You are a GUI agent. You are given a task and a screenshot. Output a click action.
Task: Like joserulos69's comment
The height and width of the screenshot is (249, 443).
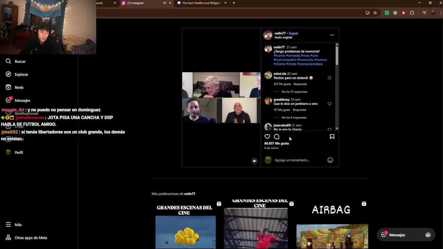click(x=329, y=129)
